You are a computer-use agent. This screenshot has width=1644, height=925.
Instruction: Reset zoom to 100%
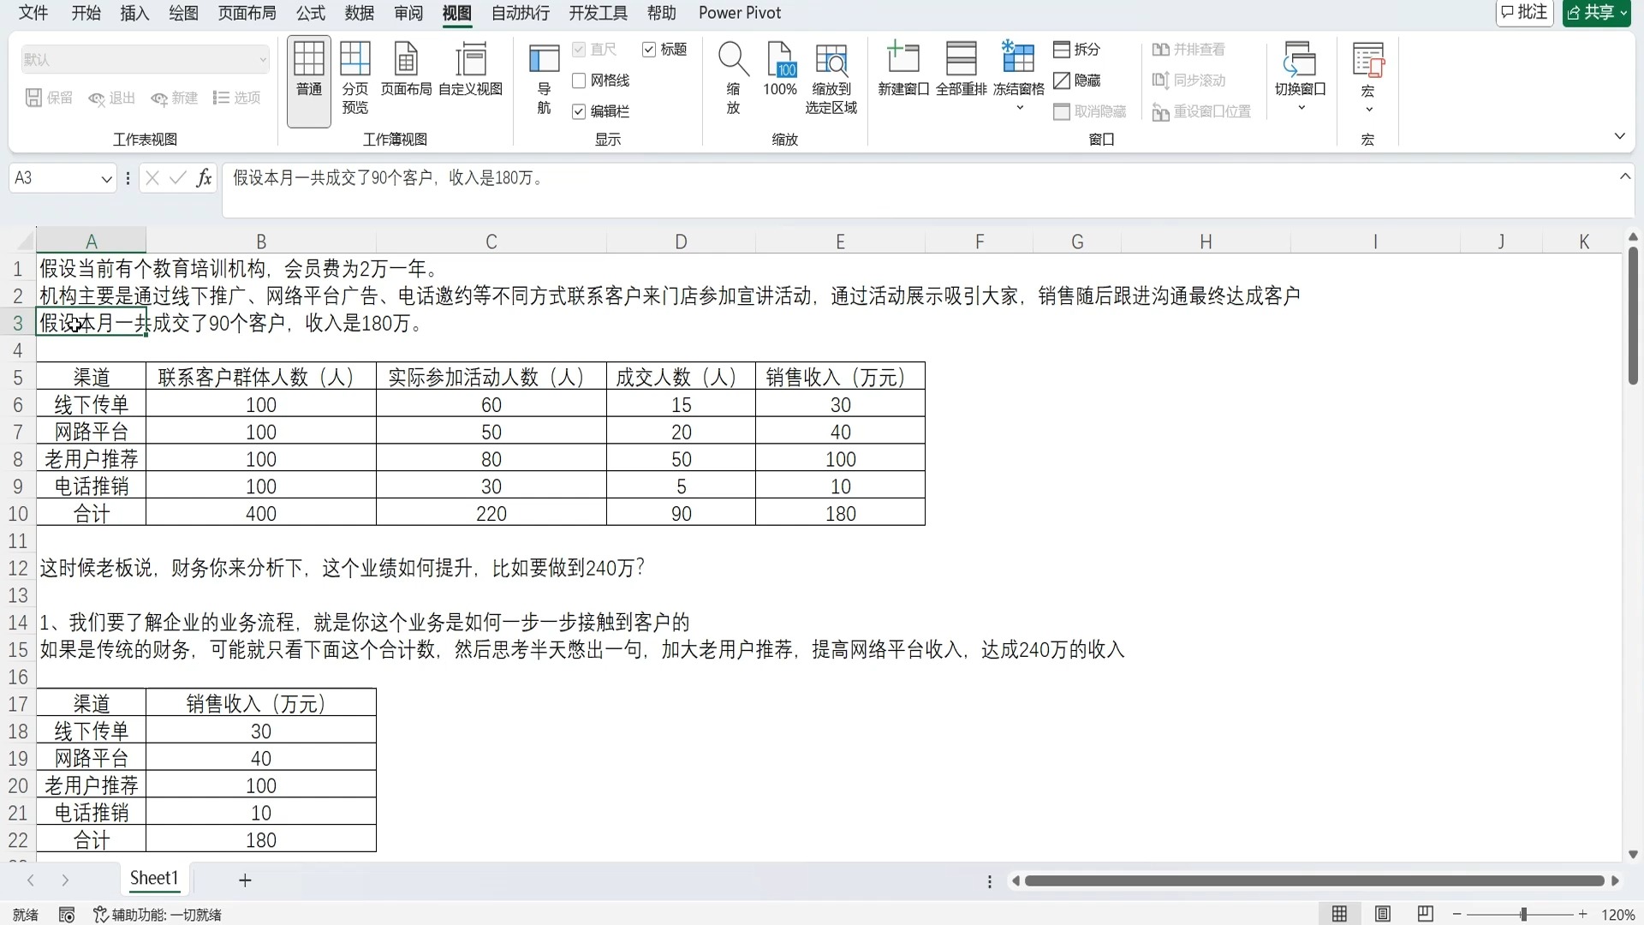[780, 69]
